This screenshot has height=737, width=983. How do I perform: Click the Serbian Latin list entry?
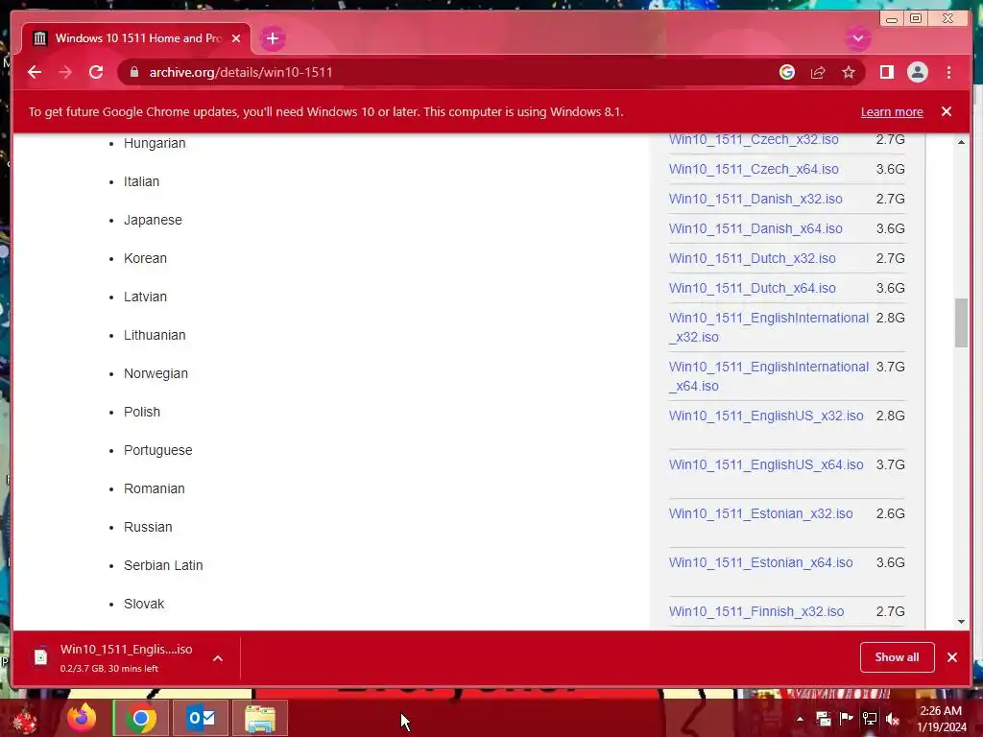(163, 565)
